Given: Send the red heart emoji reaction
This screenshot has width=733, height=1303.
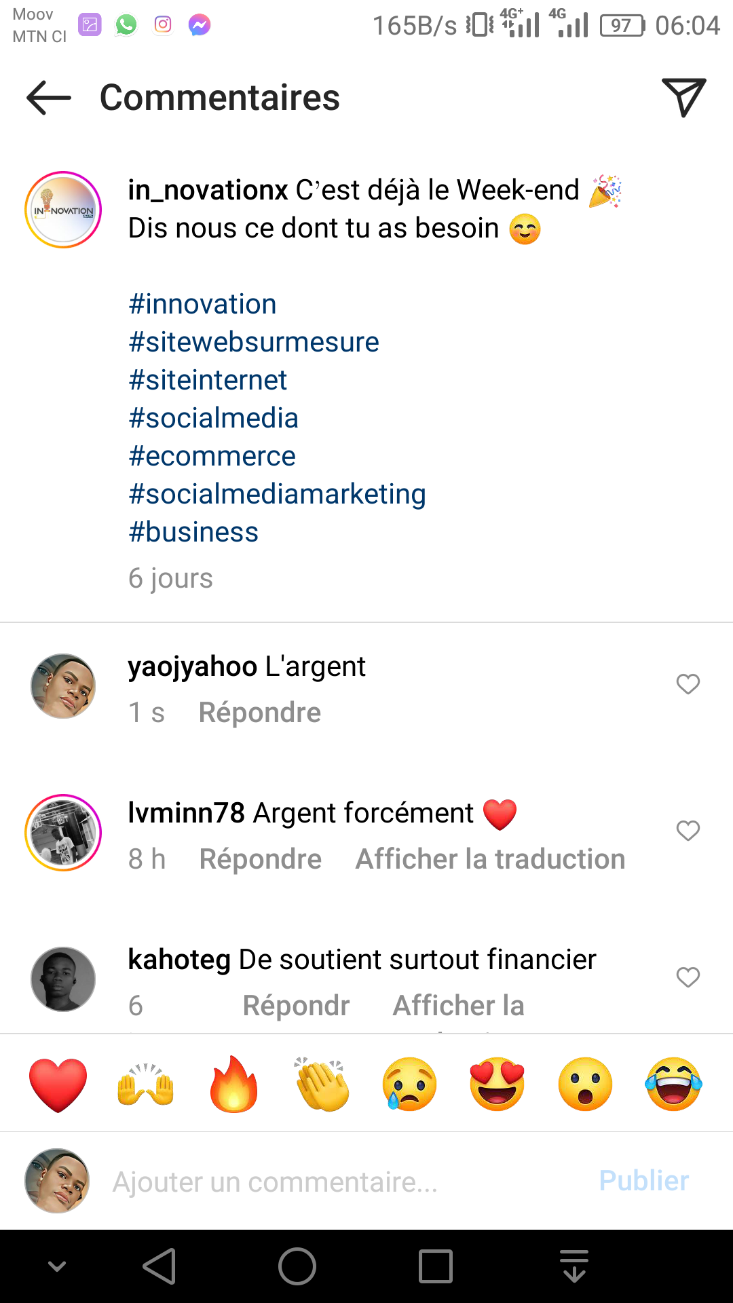Looking at the screenshot, I should pyautogui.click(x=58, y=1084).
